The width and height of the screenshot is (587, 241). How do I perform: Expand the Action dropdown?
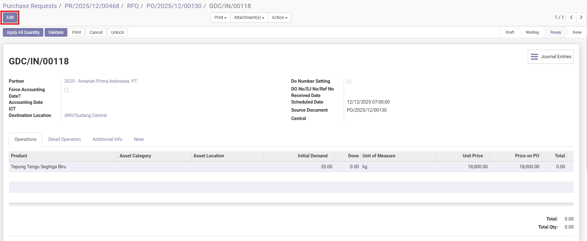pyautogui.click(x=279, y=17)
